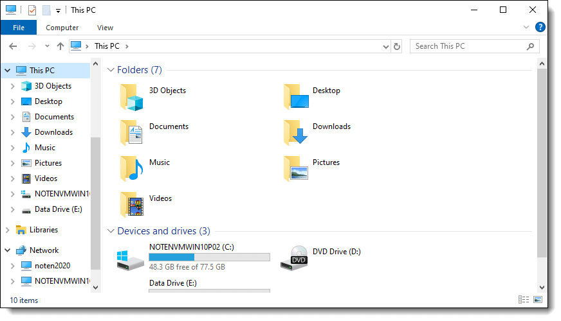Collapse the Devices and drives (3) group
Image resolution: width=561 pixels, height=321 pixels.
point(111,231)
